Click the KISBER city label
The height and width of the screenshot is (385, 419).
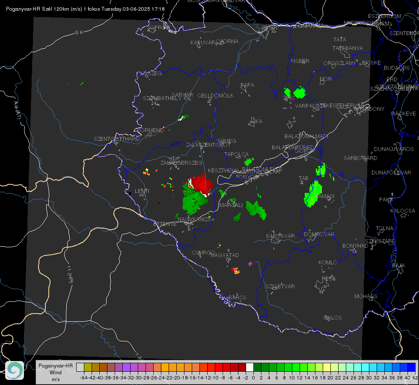(x=300, y=61)
